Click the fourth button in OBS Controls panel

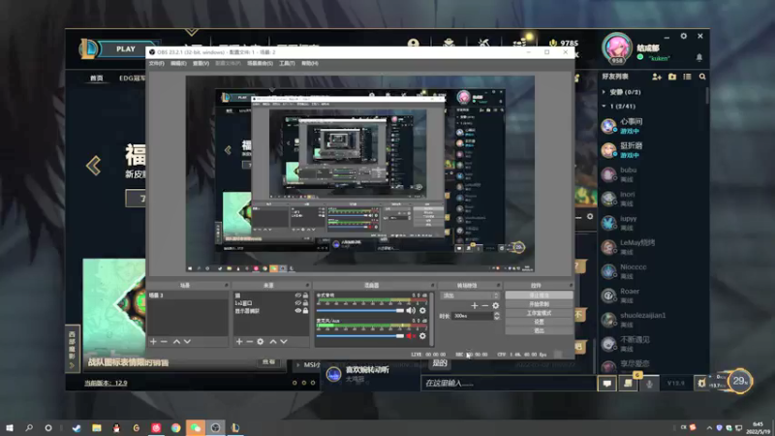click(x=539, y=322)
